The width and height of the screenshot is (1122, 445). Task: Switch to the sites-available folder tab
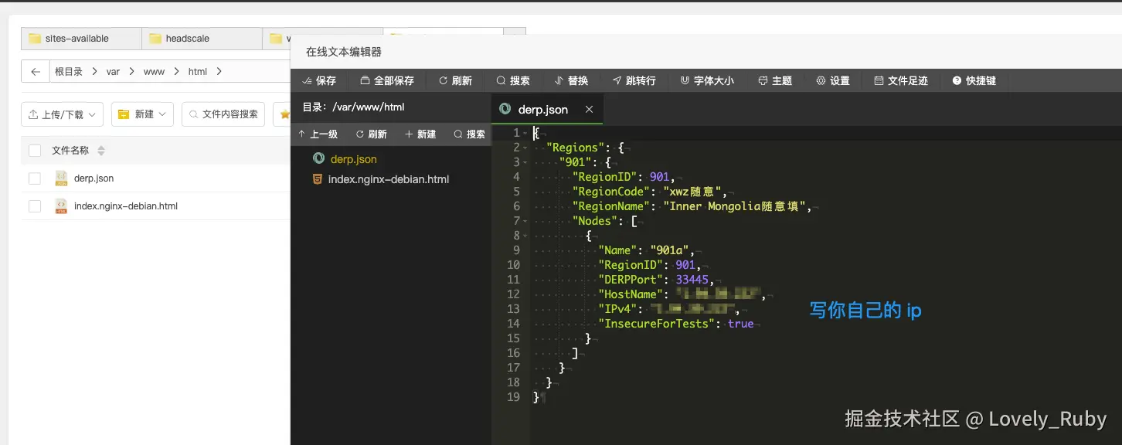(81, 38)
